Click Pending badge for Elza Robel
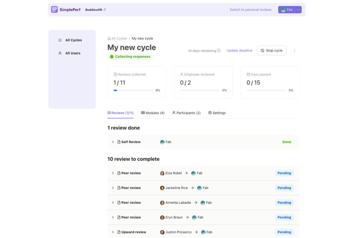The height and width of the screenshot is (238, 358). [x=284, y=173]
